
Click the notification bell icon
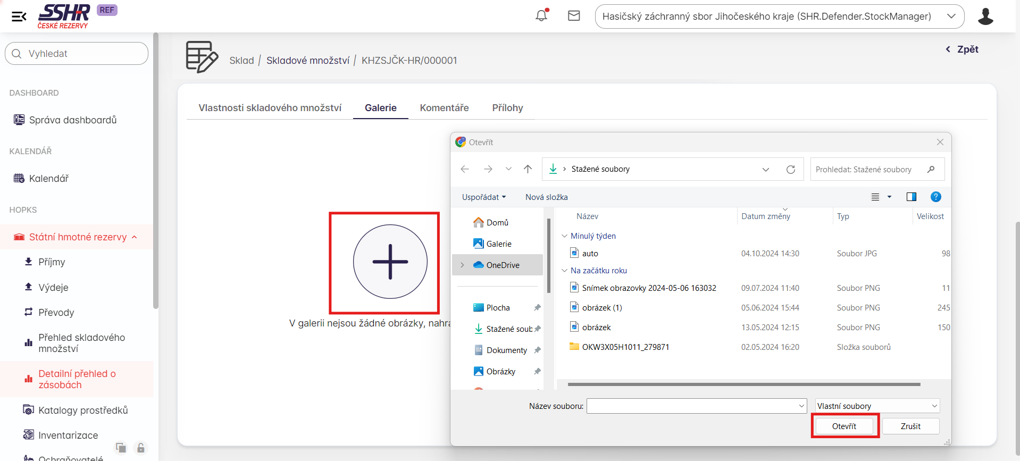point(541,15)
